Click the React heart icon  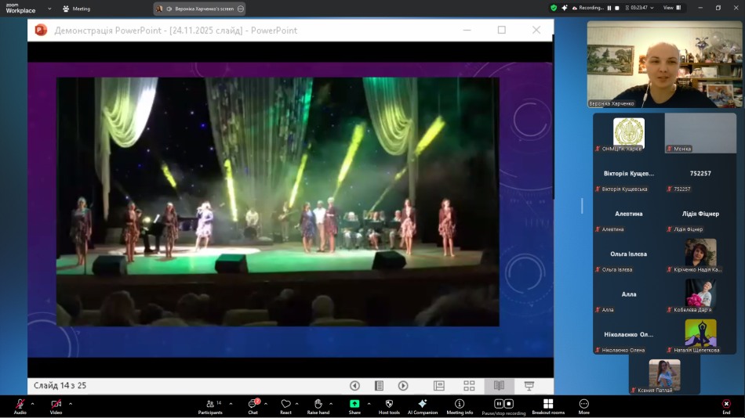click(285, 405)
